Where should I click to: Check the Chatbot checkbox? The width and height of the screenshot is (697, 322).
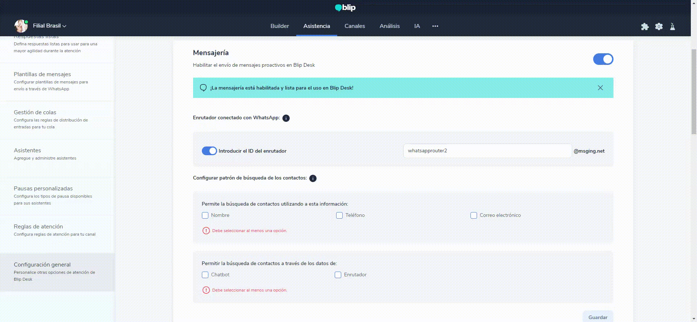tap(205, 275)
